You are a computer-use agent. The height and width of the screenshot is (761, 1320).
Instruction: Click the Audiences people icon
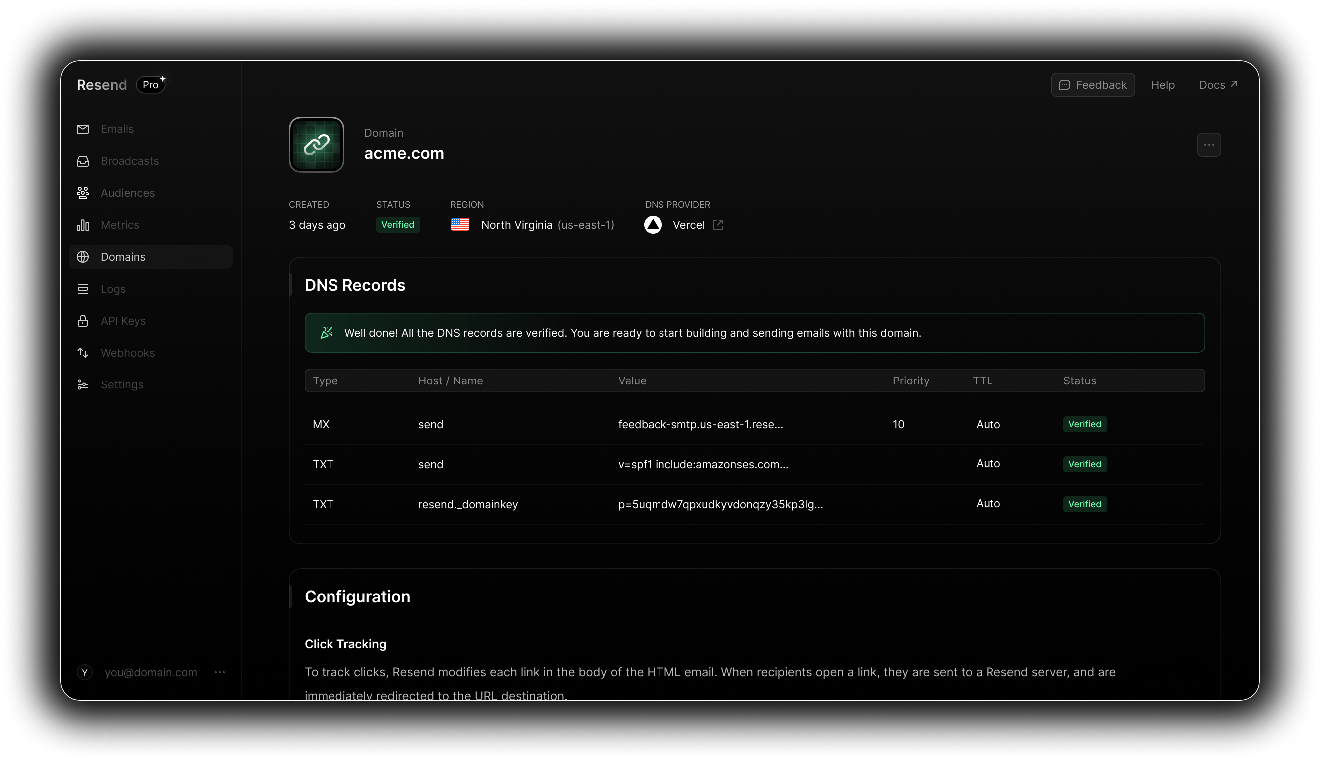tap(82, 193)
